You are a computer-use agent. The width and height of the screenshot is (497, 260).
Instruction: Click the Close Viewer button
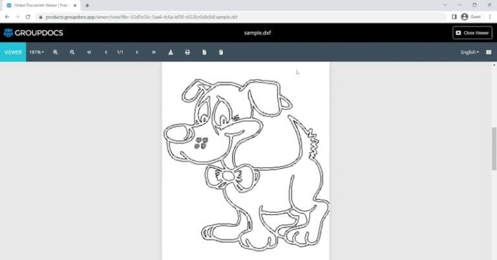tap(472, 32)
